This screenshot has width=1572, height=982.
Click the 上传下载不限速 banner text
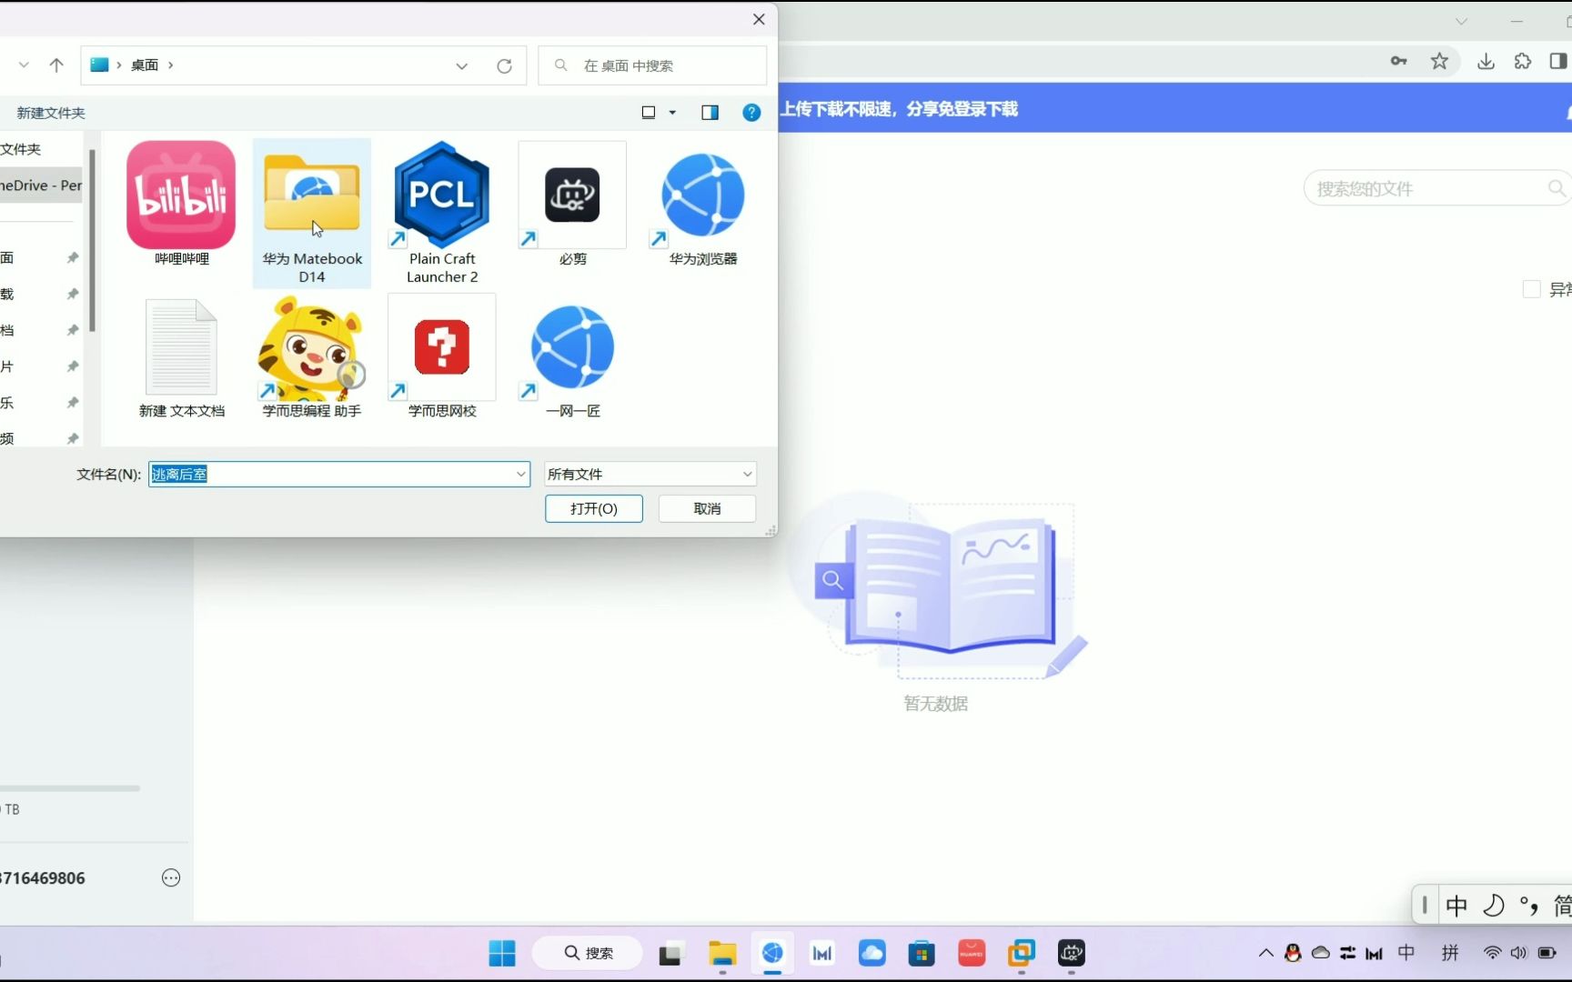pos(900,109)
